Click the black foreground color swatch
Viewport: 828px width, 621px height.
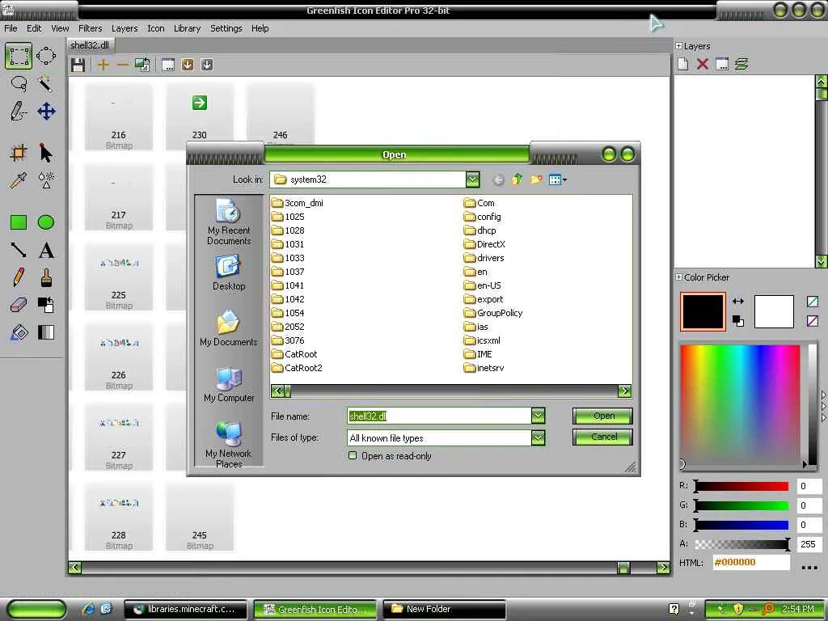pyautogui.click(x=703, y=311)
